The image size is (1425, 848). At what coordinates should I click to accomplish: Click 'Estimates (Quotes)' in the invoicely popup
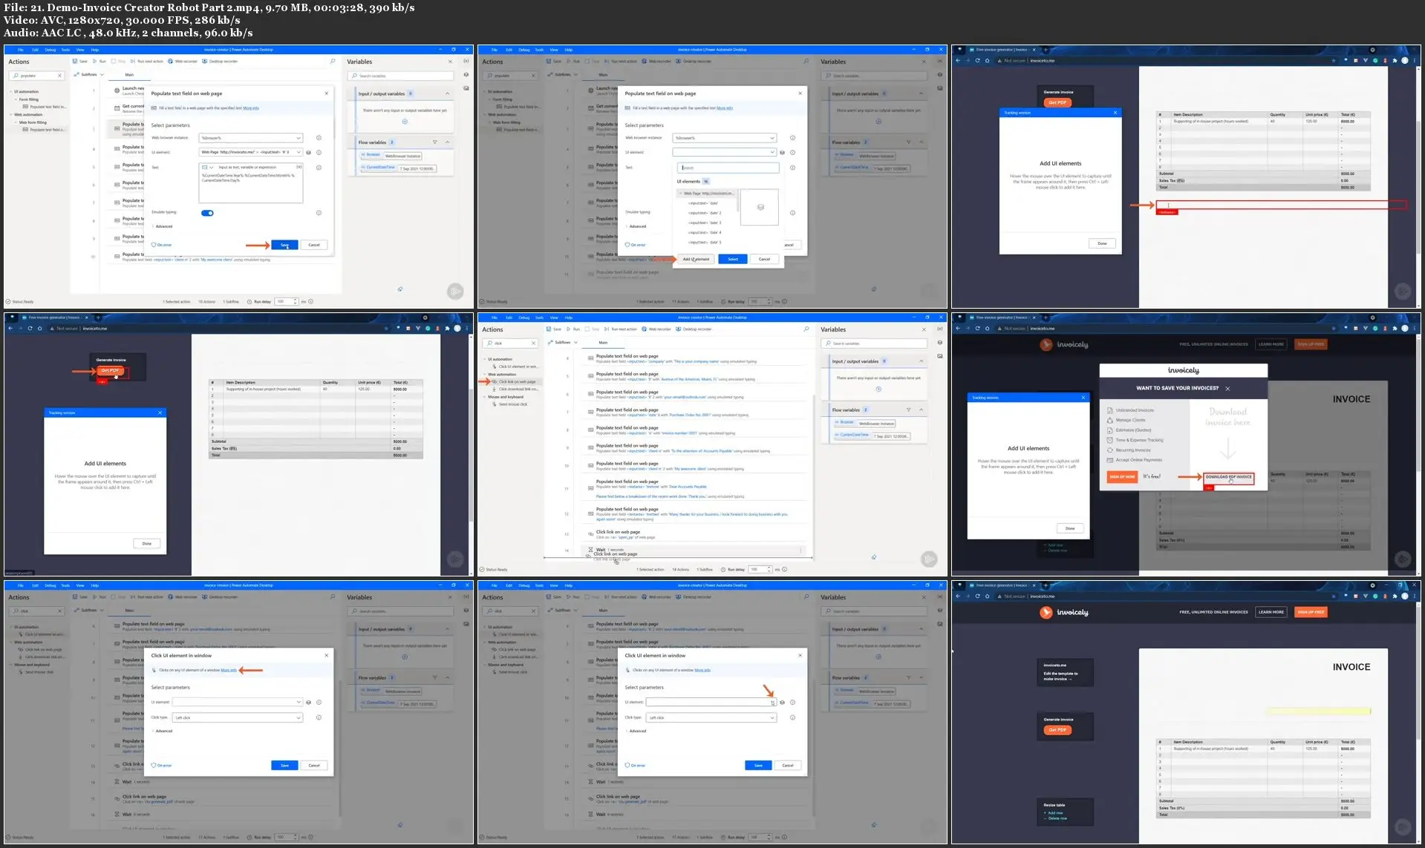coord(1133,430)
